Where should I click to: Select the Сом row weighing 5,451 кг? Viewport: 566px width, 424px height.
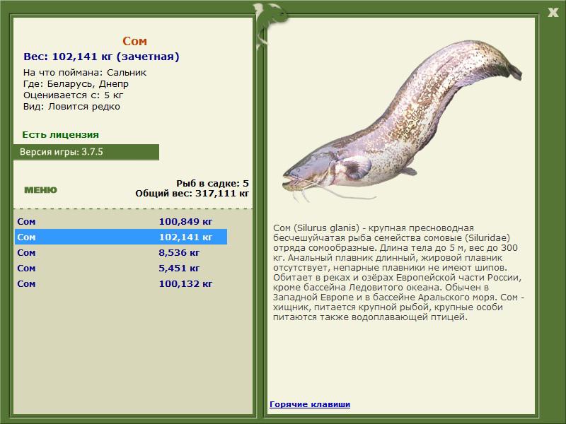121,268
